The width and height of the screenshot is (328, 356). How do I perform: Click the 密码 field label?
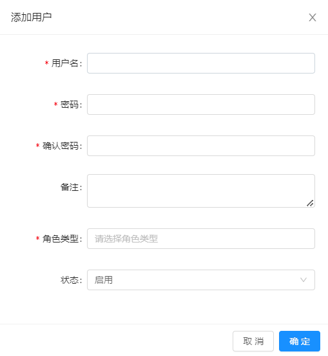71,104
